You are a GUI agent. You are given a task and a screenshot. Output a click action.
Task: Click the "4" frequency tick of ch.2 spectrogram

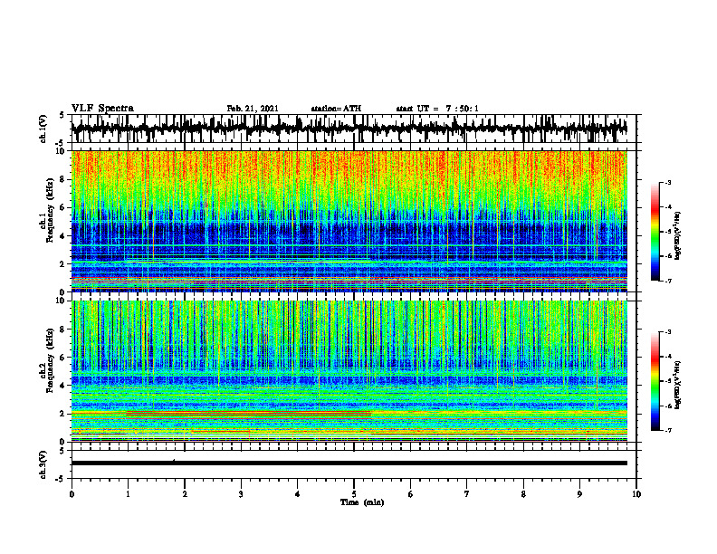coord(64,386)
